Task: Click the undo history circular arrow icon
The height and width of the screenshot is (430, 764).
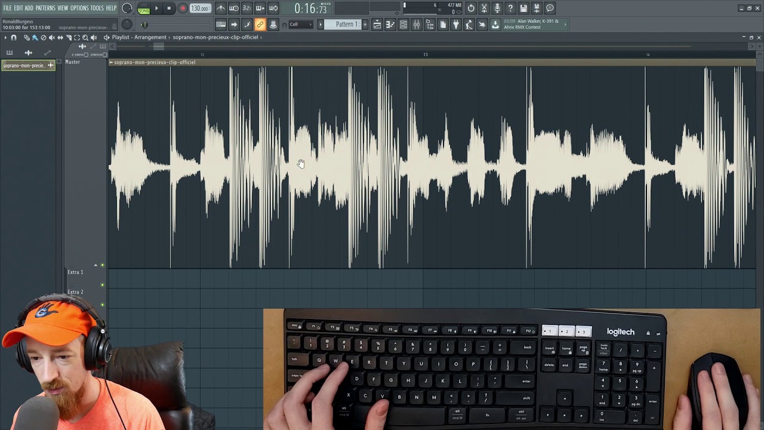Action: (x=471, y=8)
